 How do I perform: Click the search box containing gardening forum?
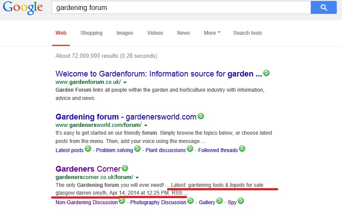tap(180, 8)
